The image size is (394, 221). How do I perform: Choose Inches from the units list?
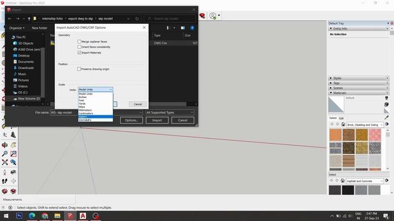point(95,97)
